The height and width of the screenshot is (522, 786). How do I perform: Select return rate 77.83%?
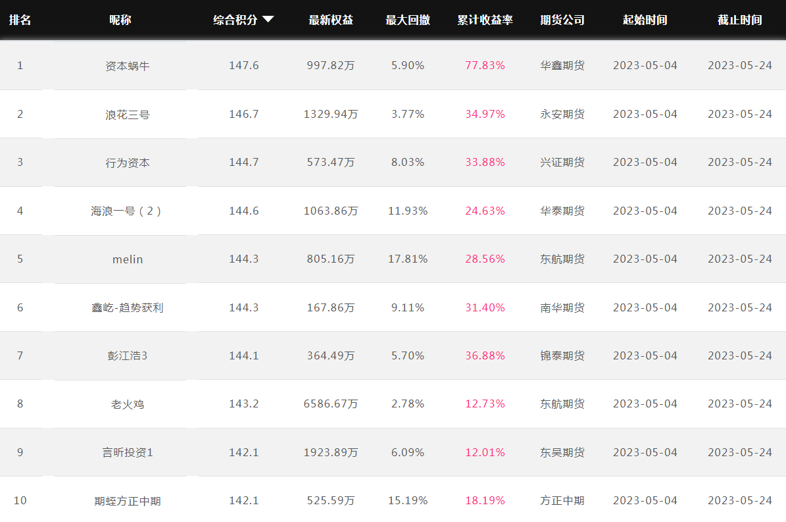tap(485, 65)
